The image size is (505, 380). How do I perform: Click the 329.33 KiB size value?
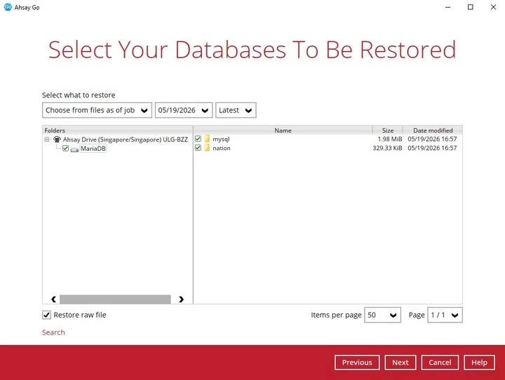387,148
